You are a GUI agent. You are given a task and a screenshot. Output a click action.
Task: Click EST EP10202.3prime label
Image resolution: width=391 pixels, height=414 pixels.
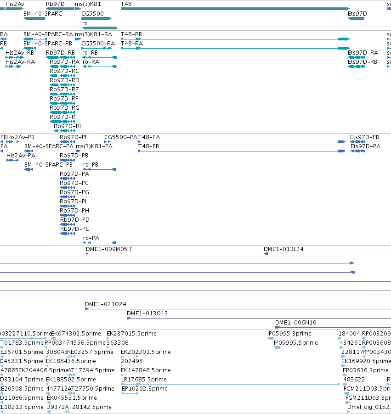145,389
